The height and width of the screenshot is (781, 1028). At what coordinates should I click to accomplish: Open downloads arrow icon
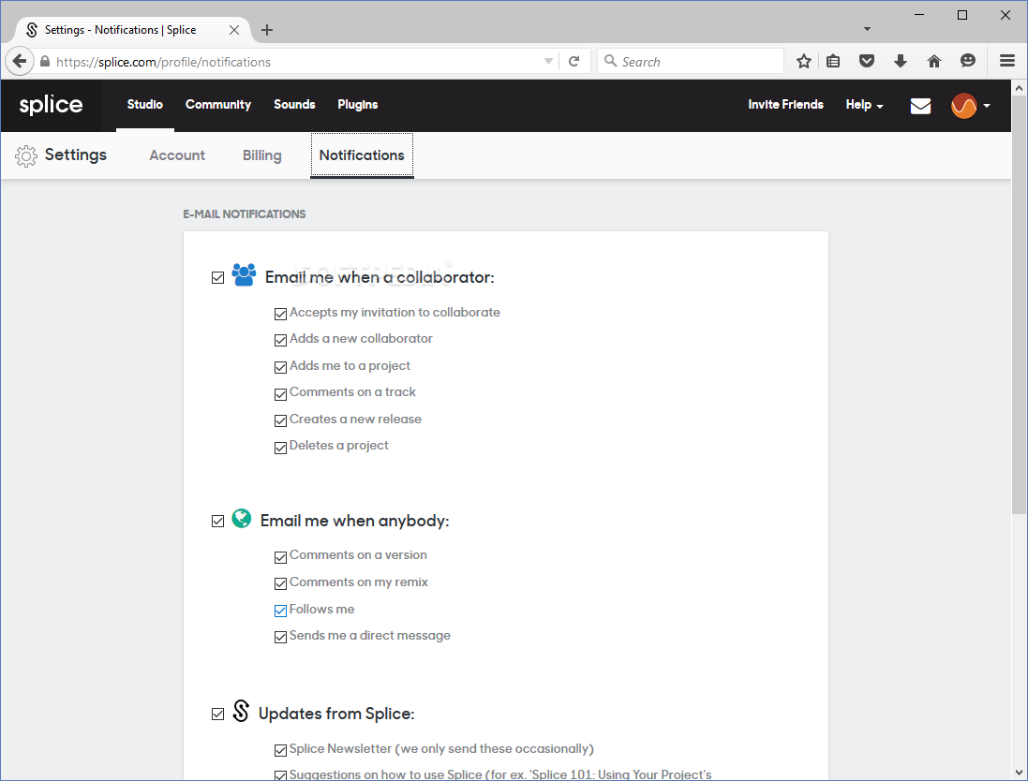coord(901,62)
